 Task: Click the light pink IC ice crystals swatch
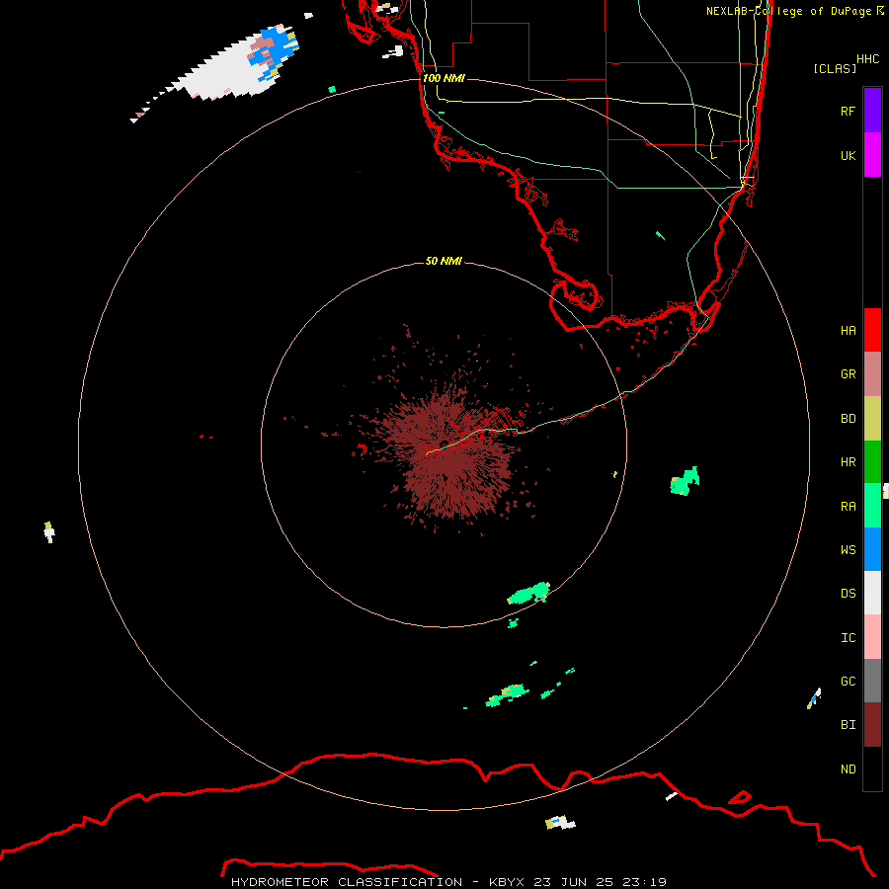pos(872,637)
